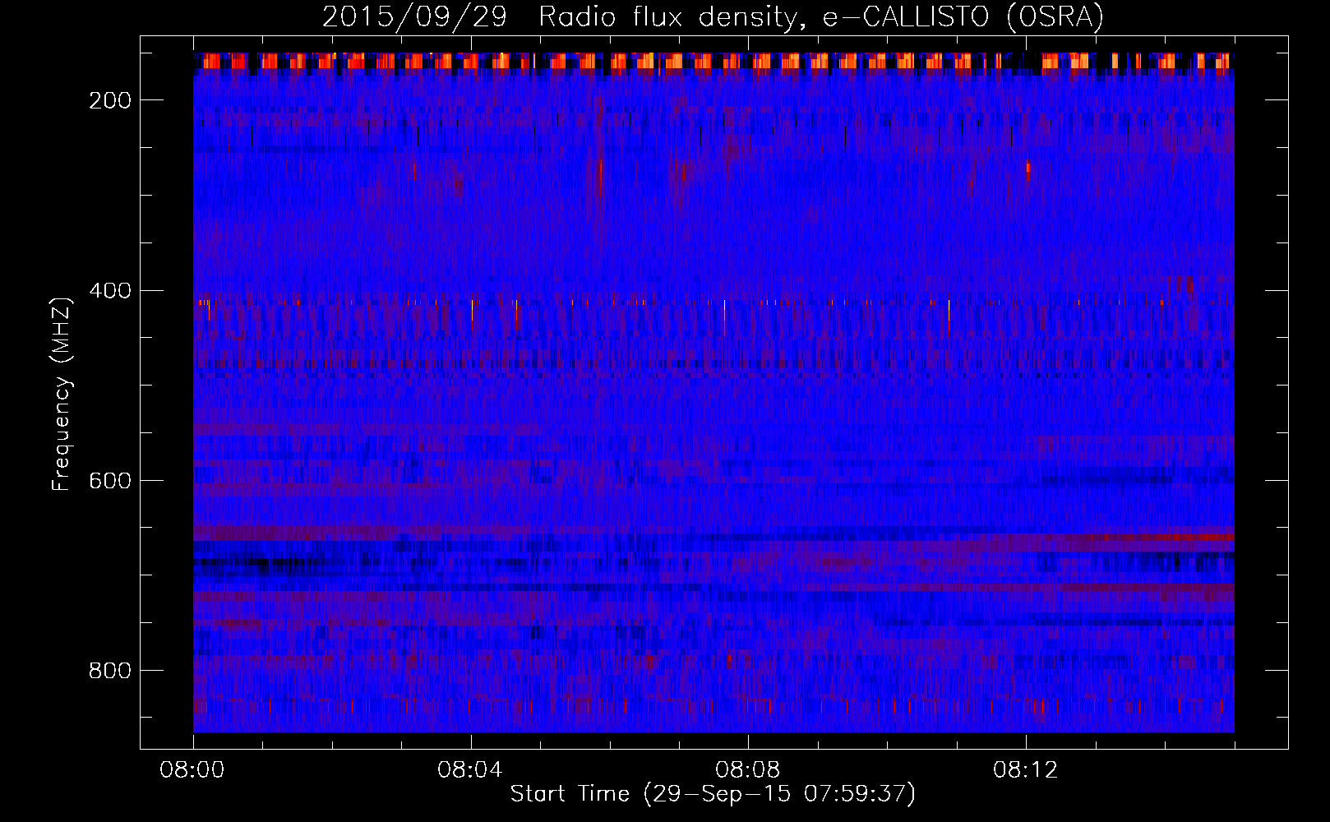Click the 08:04 time tick label
This screenshot has height=822, width=1330.
471,770
